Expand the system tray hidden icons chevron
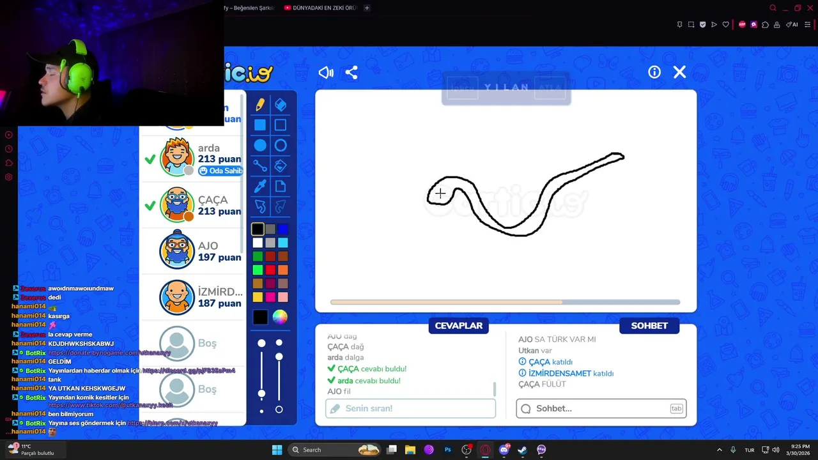Viewport: 818px width, 460px height. 719,450
